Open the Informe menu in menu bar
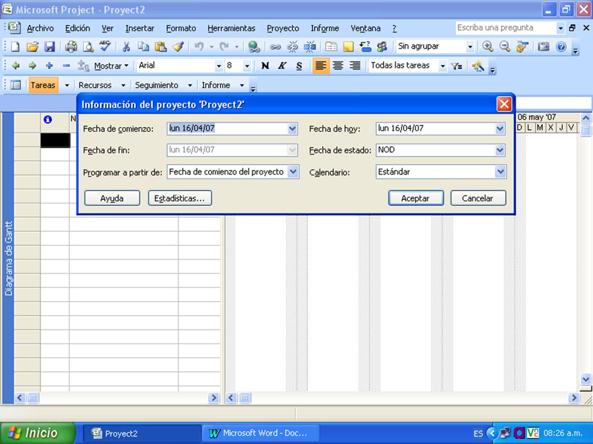593x444 pixels. (325, 28)
